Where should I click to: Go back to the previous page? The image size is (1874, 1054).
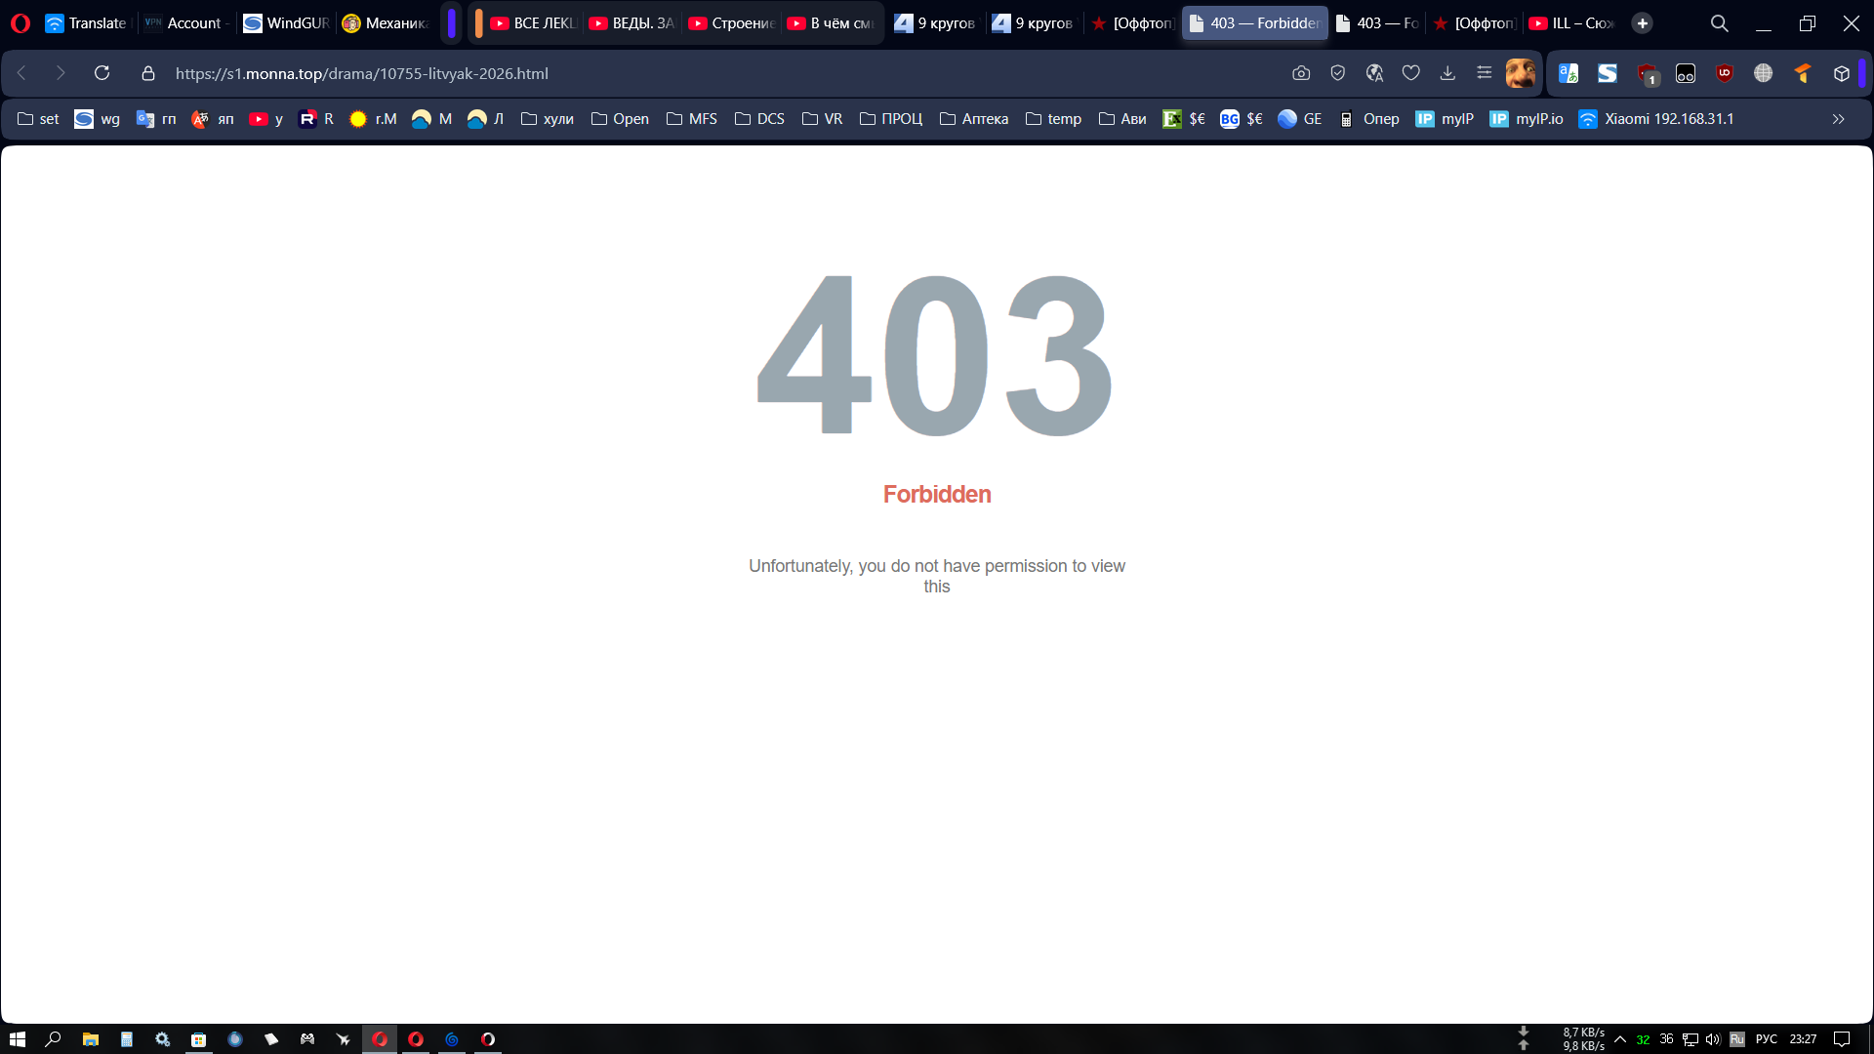point(21,73)
